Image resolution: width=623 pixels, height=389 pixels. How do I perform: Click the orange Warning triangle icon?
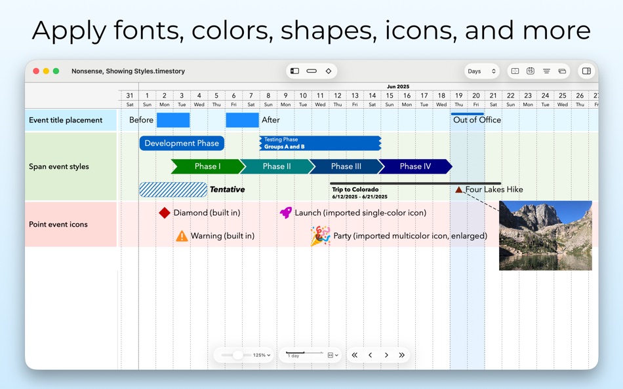point(182,236)
